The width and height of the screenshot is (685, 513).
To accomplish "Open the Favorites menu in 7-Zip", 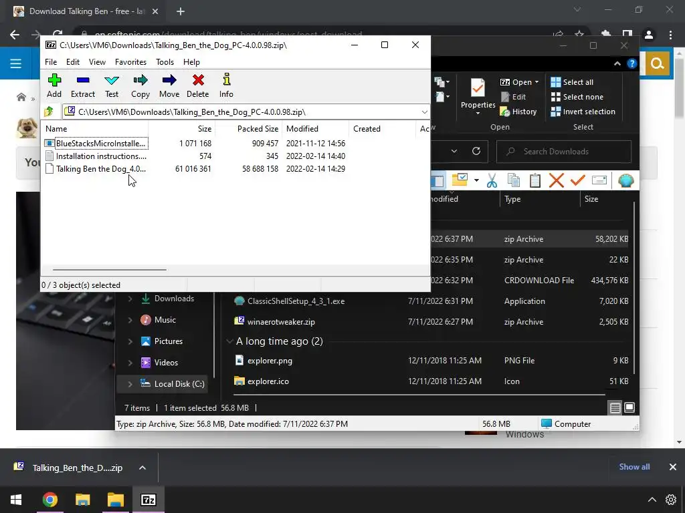I will (130, 62).
